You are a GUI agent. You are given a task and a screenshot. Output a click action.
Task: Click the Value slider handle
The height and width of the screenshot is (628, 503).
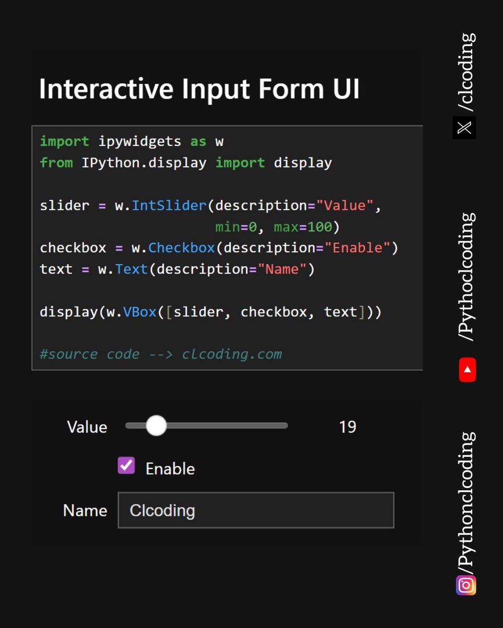click(156, 425)
